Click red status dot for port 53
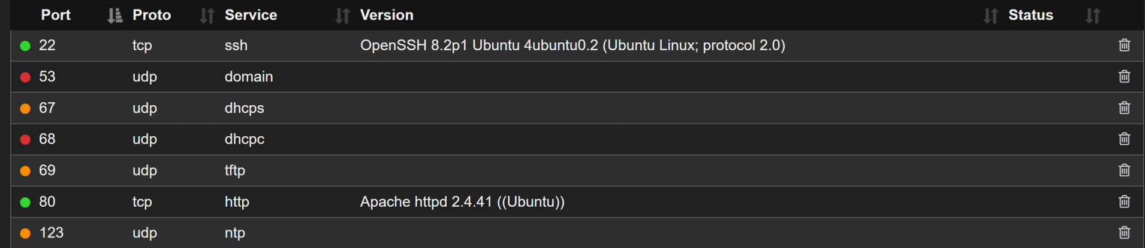Image resolution: width=1145 pixels, height=248 pixels. (25, 77)
